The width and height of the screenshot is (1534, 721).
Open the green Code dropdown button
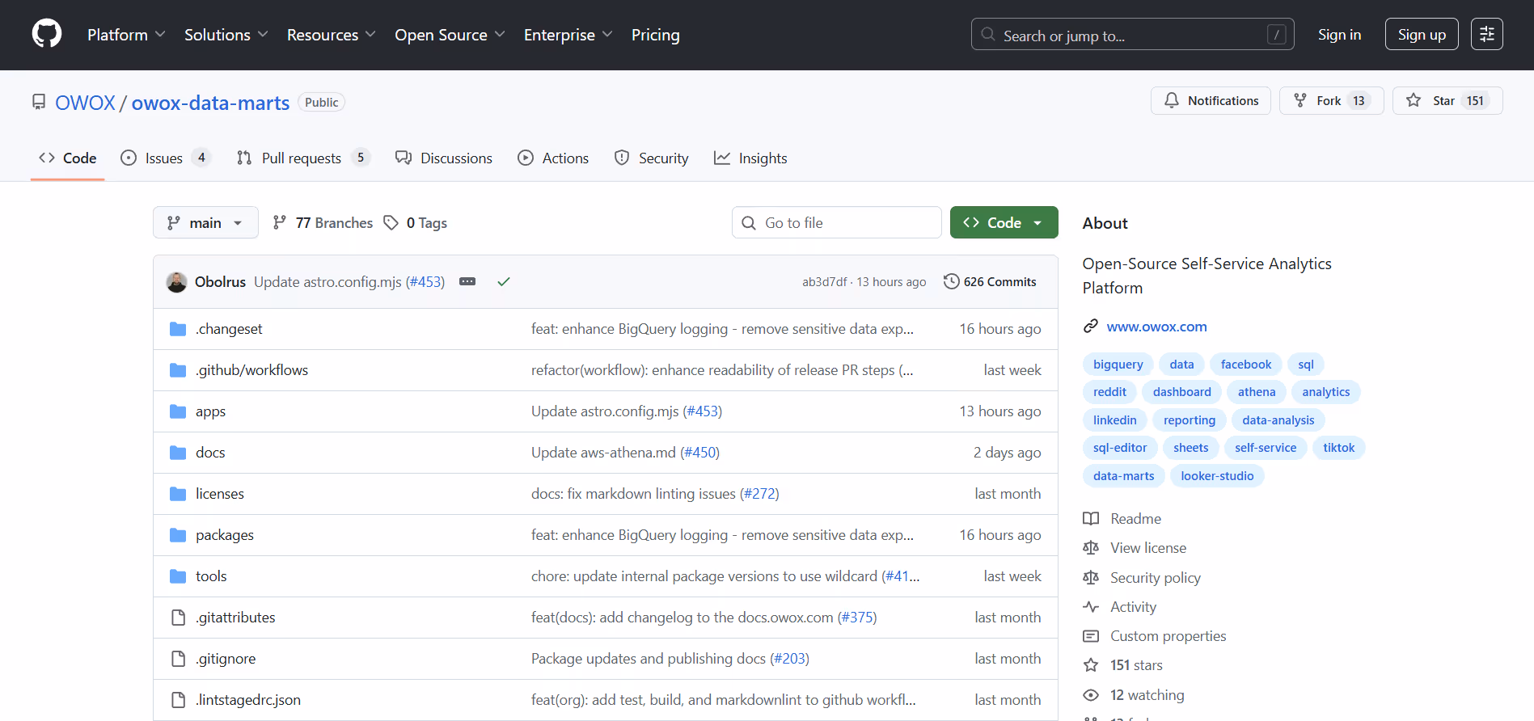tap(1004, 222)
